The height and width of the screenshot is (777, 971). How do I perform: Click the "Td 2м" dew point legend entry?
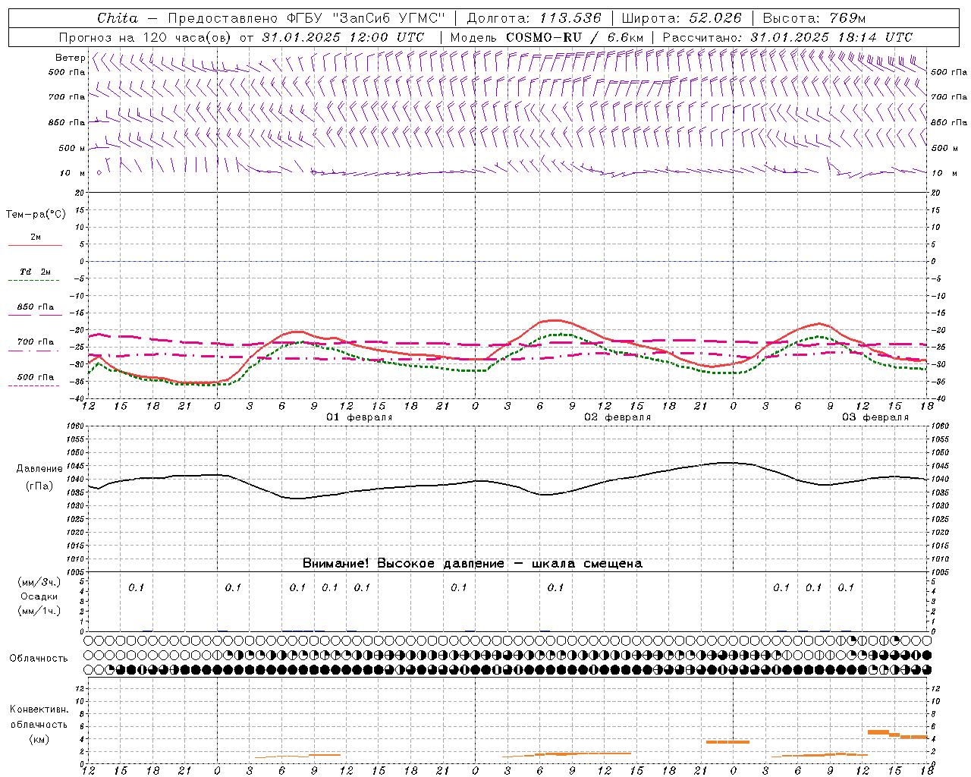click(36, 271)
